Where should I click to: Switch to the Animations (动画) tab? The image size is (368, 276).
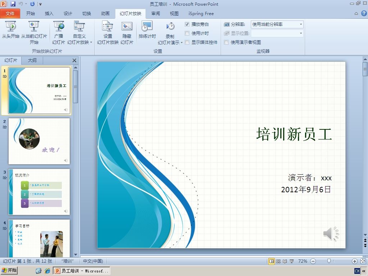pos(105,14)
